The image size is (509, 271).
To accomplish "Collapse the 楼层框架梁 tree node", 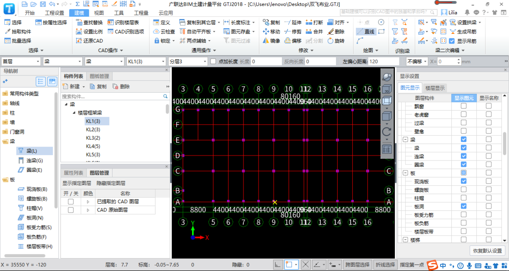I will (x=74, y=113).
